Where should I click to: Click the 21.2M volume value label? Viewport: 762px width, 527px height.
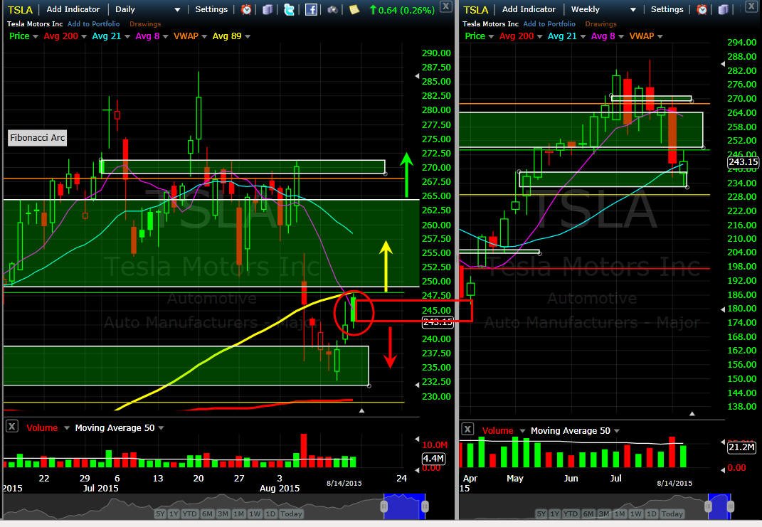click(741, 447)
